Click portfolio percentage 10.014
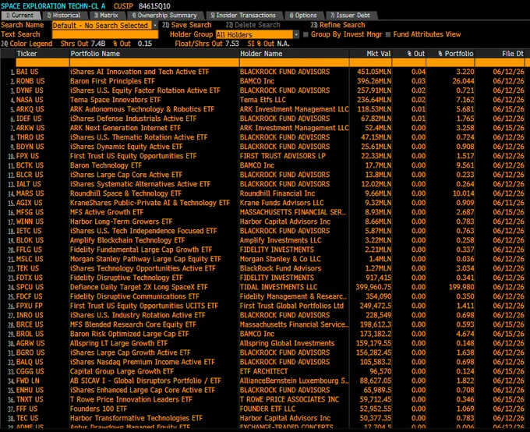 [x=464, y=193]
